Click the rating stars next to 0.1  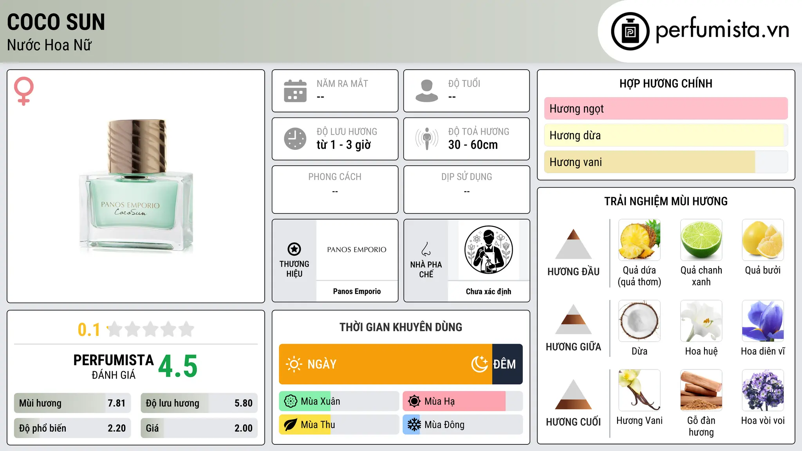coord(151,329)
